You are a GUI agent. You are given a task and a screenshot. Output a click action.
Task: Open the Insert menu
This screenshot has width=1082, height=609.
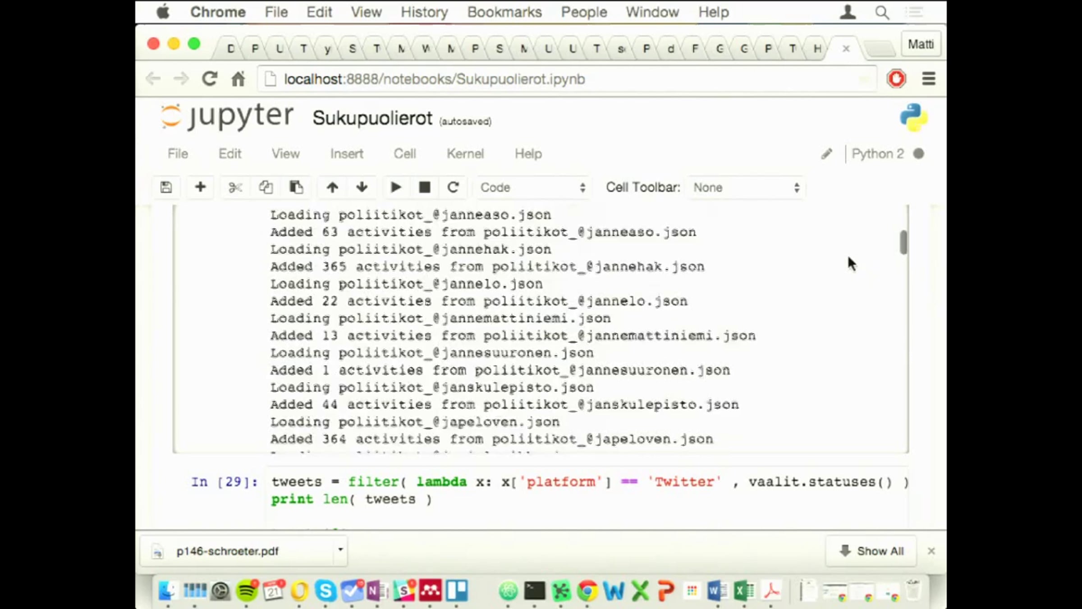point(346,154)
